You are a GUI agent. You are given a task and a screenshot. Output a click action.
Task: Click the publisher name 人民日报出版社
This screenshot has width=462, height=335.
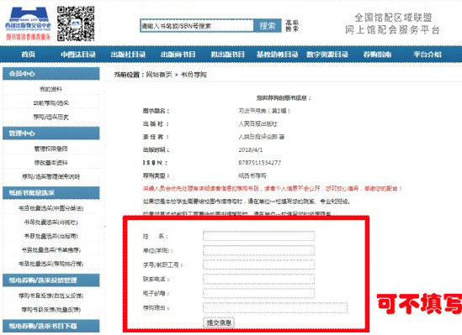258,124
